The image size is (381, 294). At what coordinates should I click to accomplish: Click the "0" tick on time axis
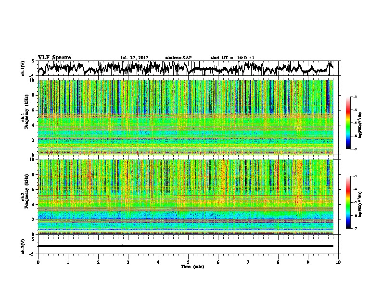(x=38, y=262)
